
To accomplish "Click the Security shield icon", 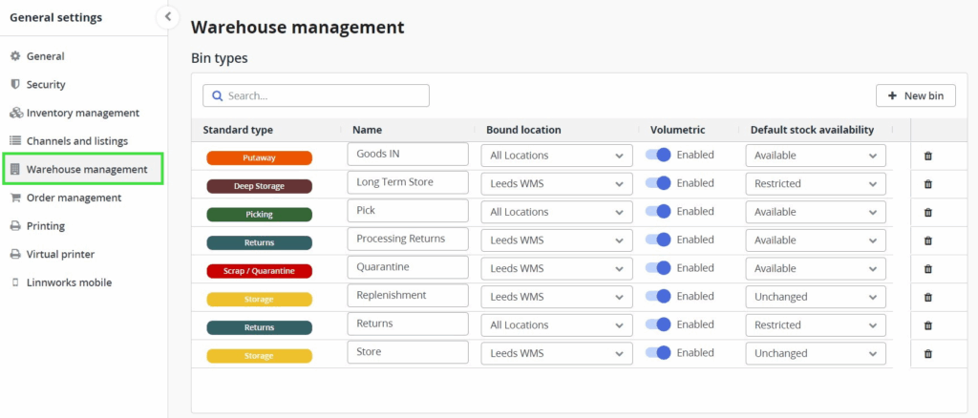I will [15, 84].
